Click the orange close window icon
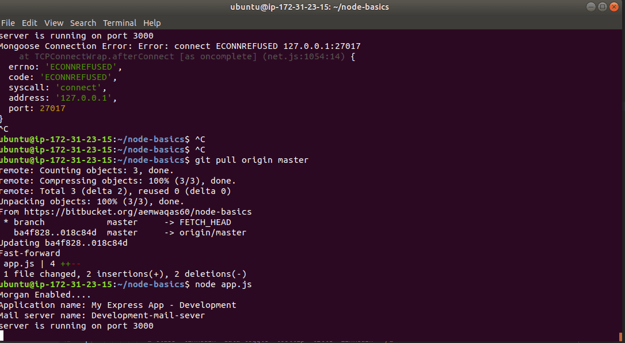Screen dimensions: 625x343 coord(615,6)
